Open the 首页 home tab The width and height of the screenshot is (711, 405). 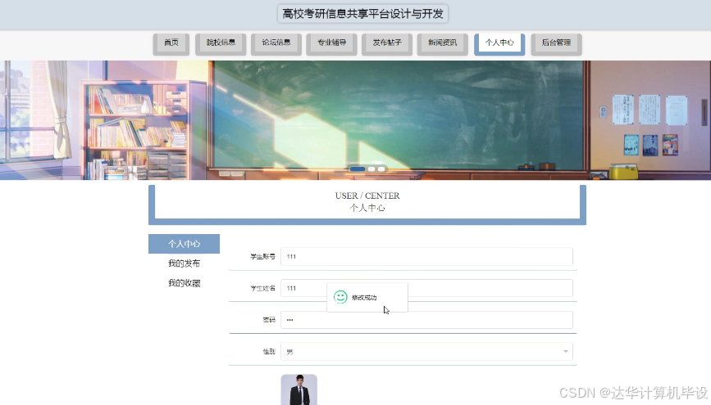pos(171,44)
